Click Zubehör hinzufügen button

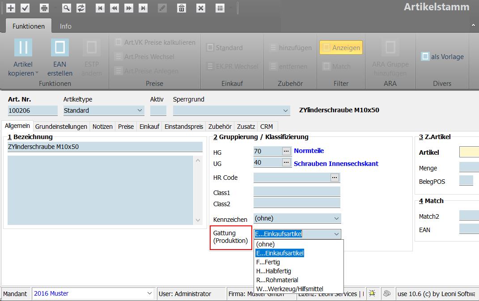point(291,48)
